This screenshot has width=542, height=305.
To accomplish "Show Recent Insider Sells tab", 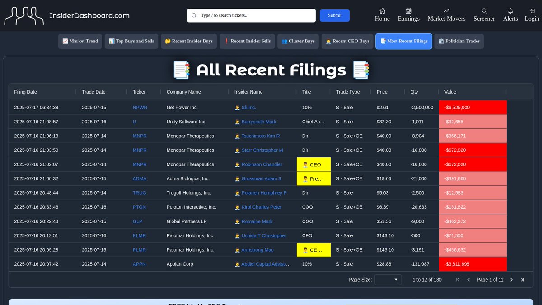I will click(247, 41).
